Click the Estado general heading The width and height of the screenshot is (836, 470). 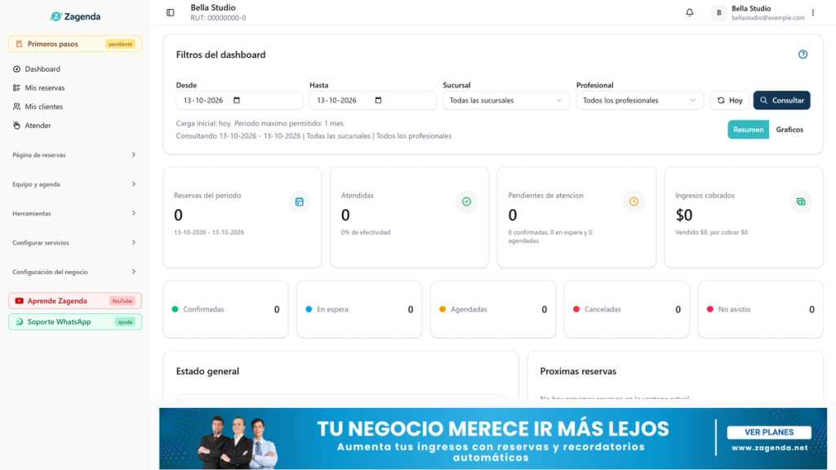tap(207, 371)
